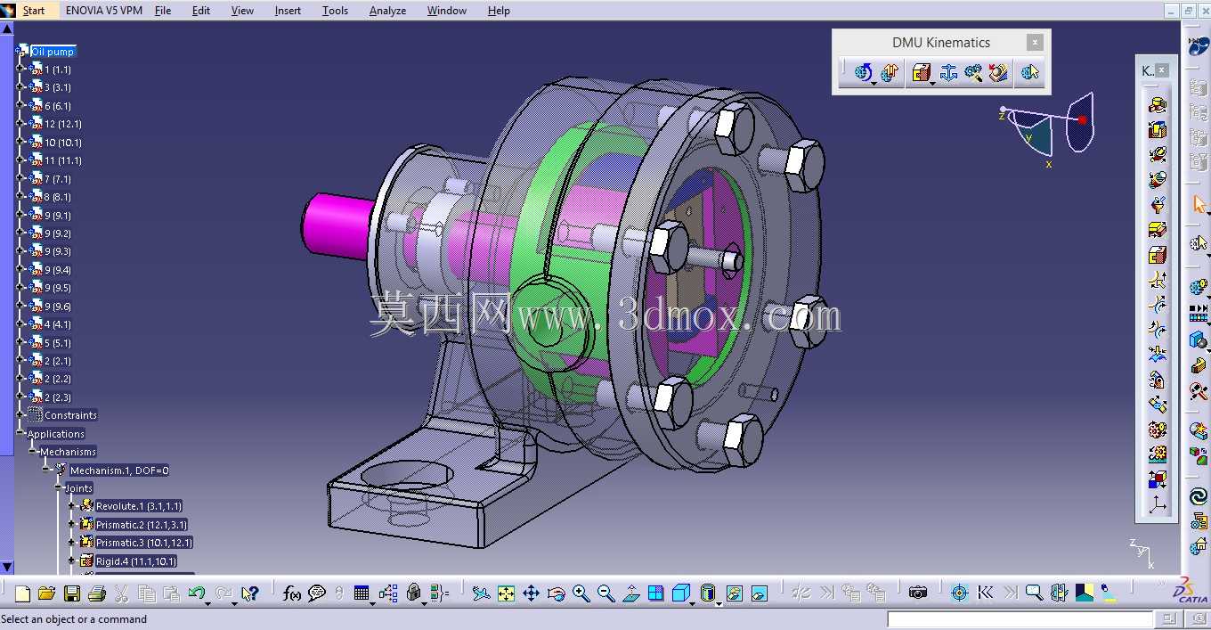Click the tree scroll down arrow

(x=7, y=567)
